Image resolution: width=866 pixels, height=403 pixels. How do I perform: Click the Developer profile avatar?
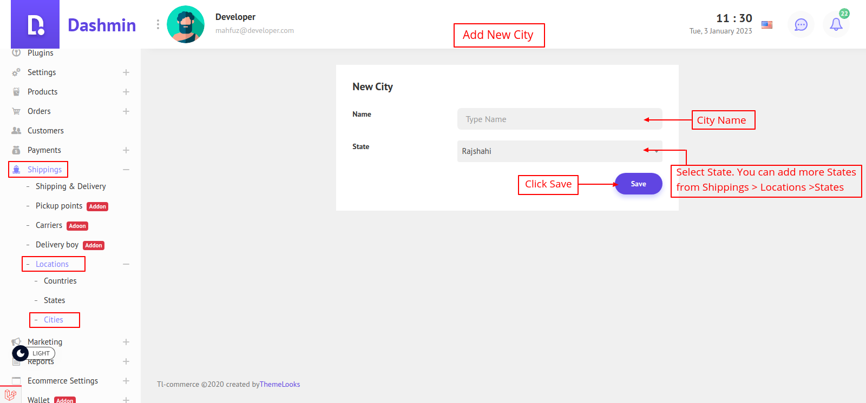pyautogui.click(x=186, y=24)
